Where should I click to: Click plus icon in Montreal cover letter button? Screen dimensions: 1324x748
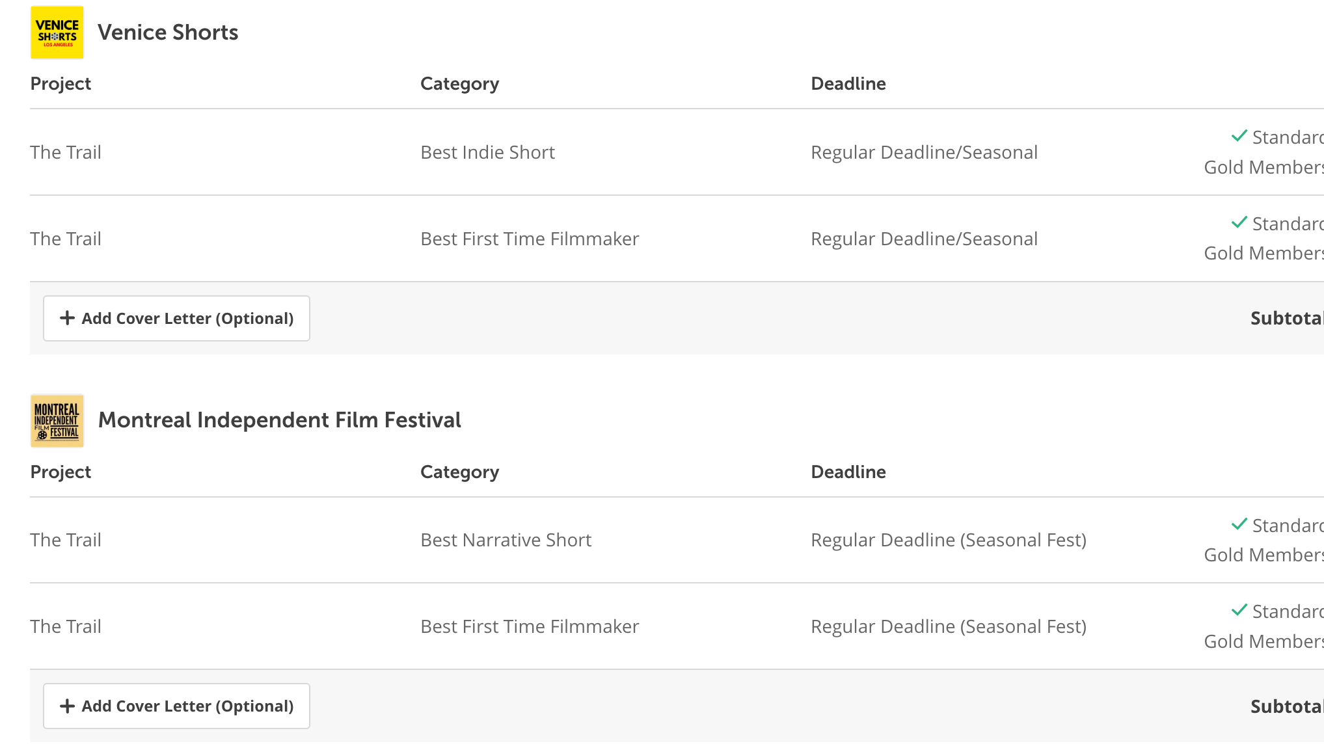point(67,706)
